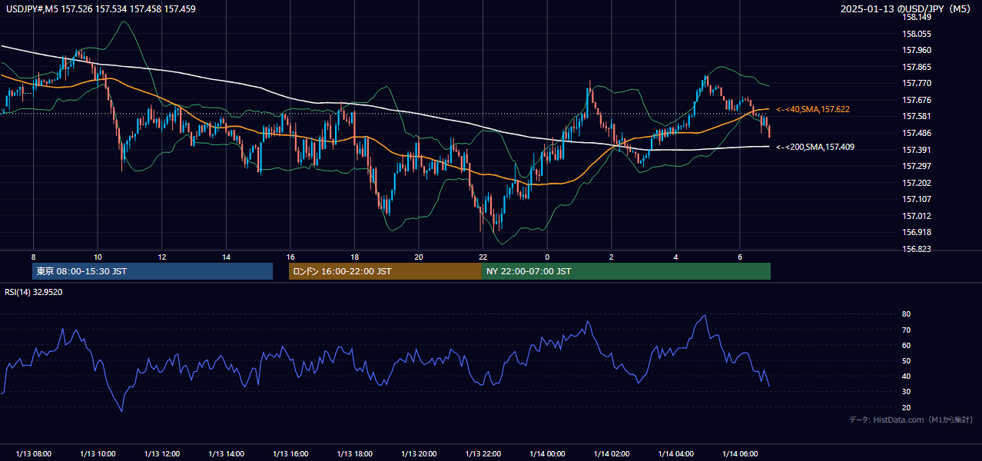Click the 1/13 14:00 time label
The width and height of the screenshot is (982, 461).
point(226,454)
